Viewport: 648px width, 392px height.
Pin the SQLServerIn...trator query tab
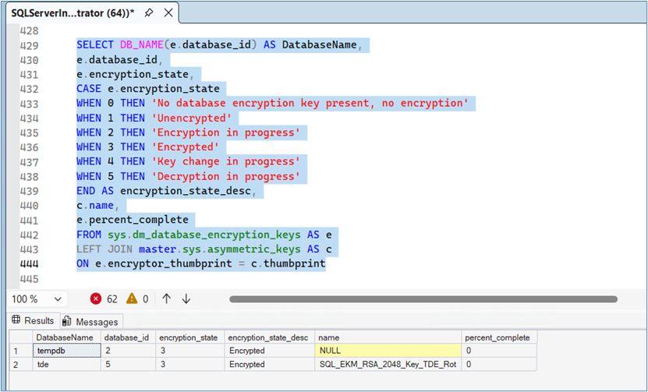click(x=149, y=13)
